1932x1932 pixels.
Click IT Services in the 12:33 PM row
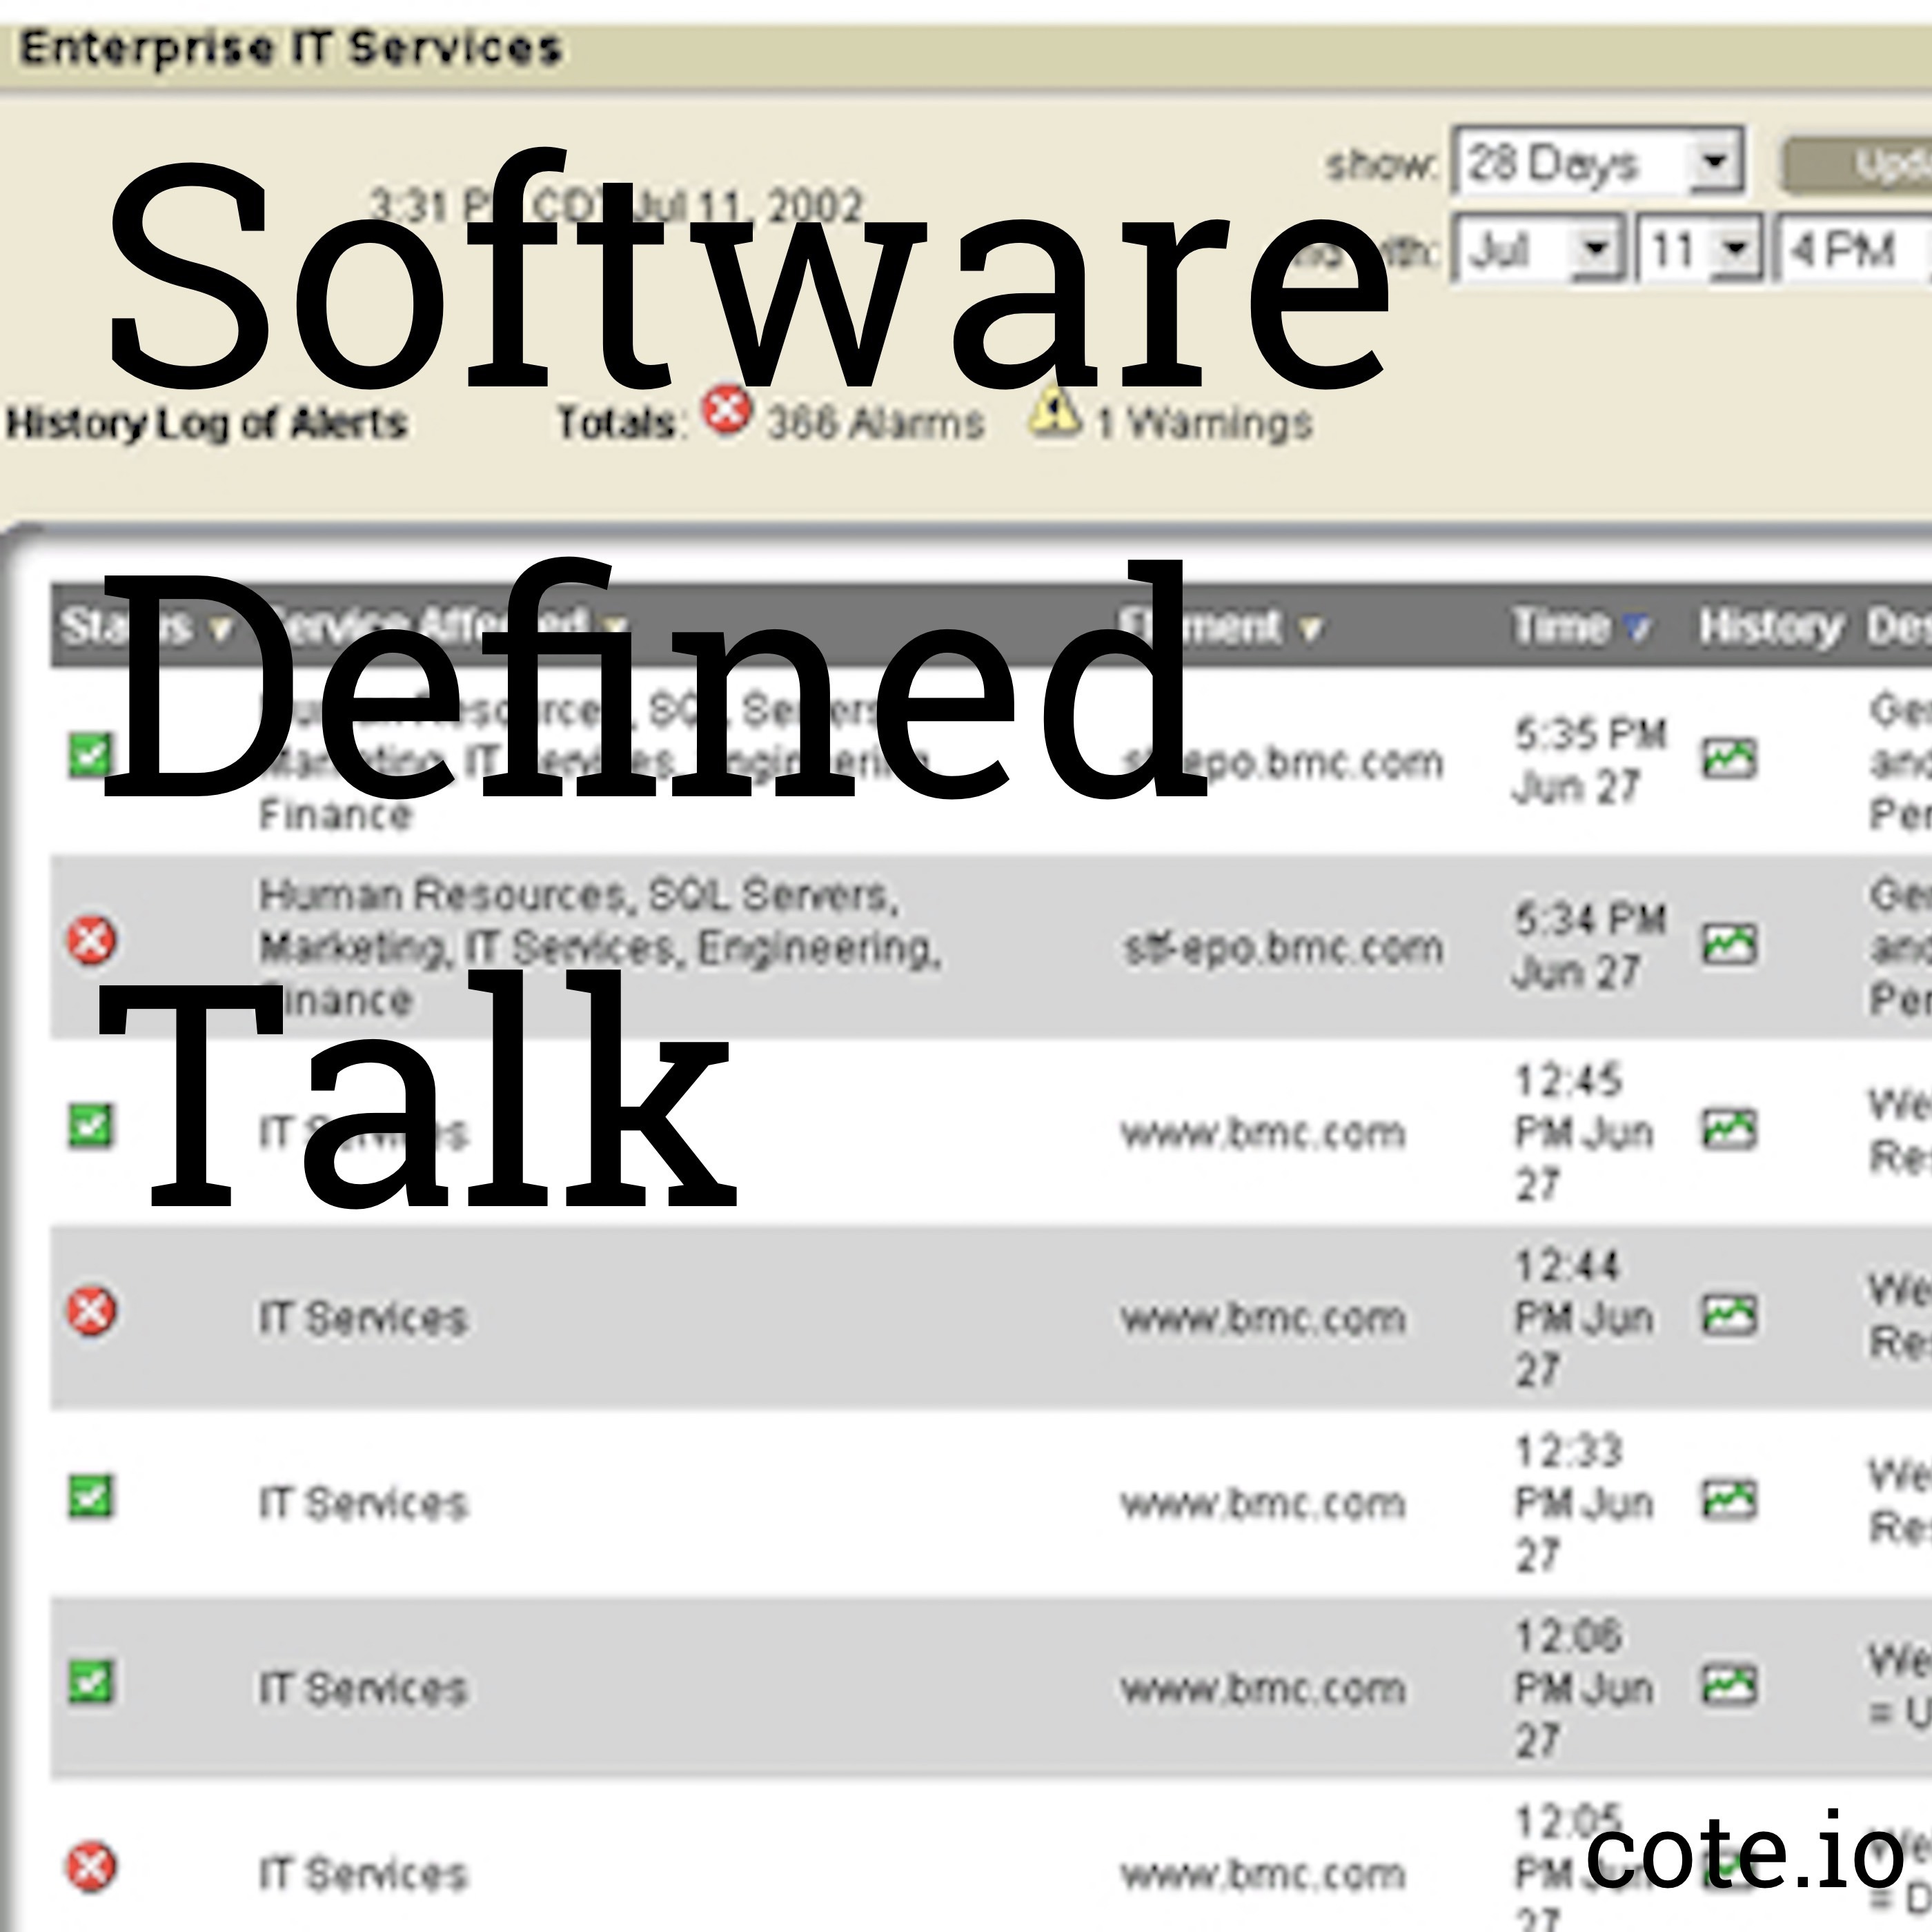pyautogui.click(x=363, y=1503)
